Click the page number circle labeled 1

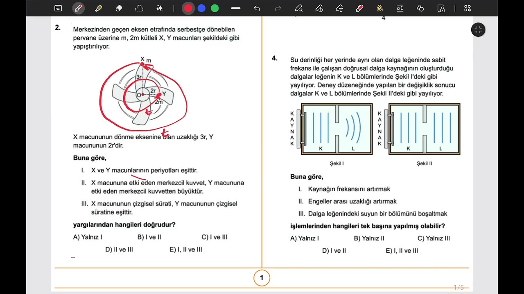pyautogui.click(x=262, y=278)
